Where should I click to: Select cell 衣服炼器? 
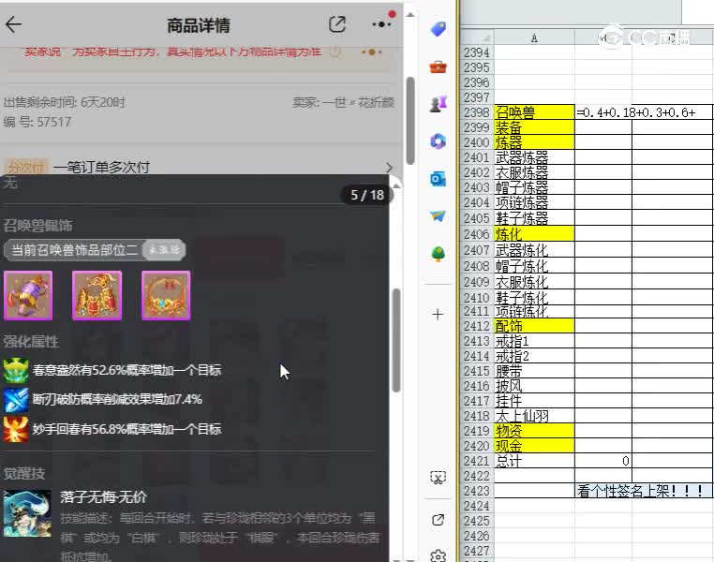pos(534,172)
